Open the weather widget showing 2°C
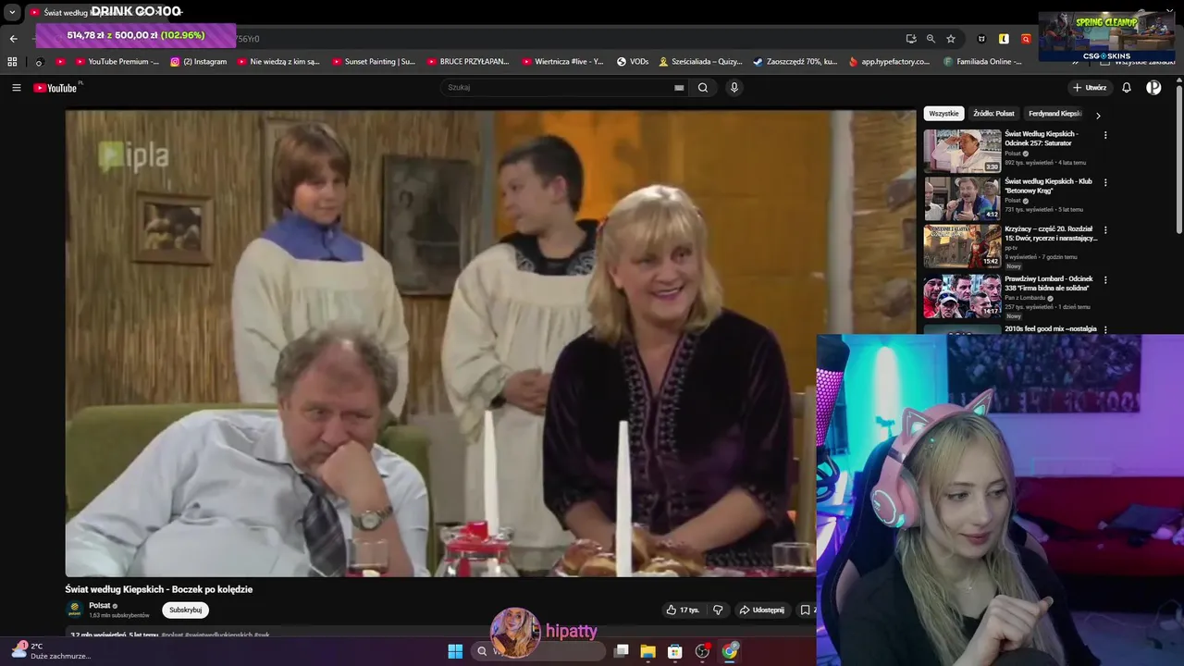The width and height of the screenshot is (1184, 666). [x=51, y=650]
